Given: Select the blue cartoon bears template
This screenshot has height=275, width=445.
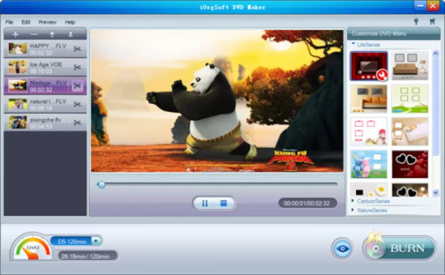Looking at the screenshot, I should click(x=368, y=164).
